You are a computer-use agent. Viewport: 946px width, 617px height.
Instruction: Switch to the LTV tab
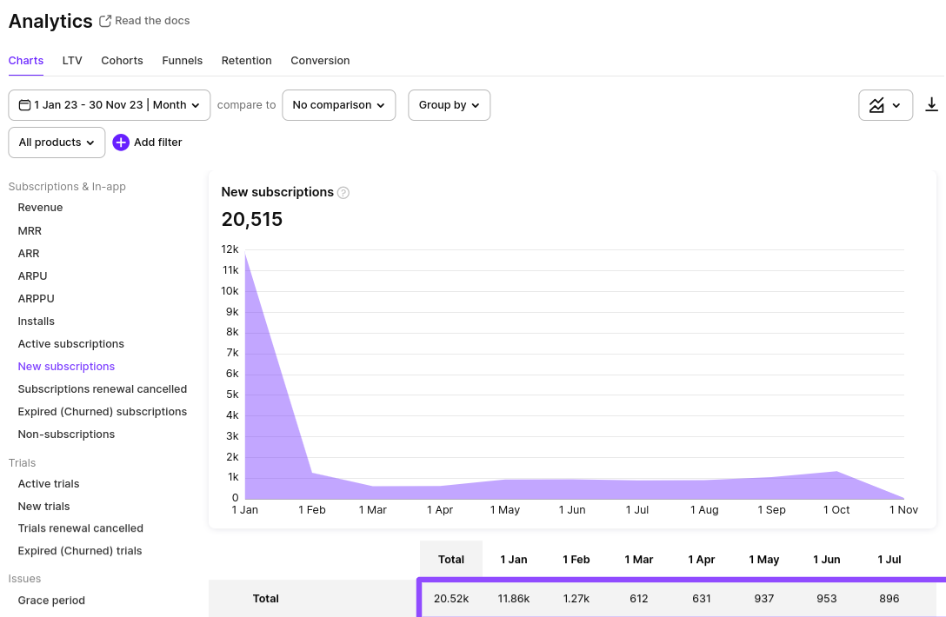(72, 60)
